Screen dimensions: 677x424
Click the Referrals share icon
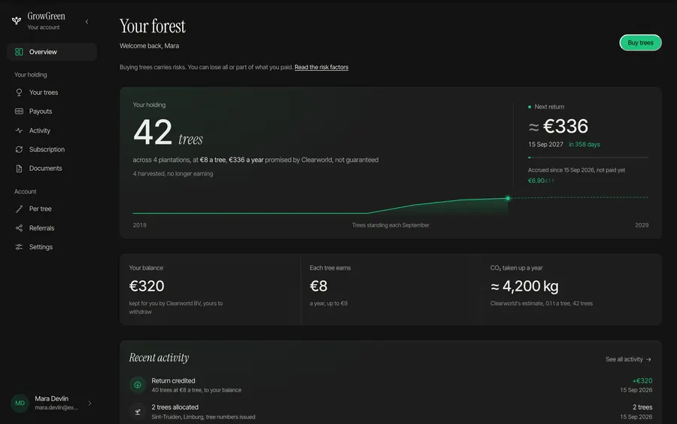[19, 228]
